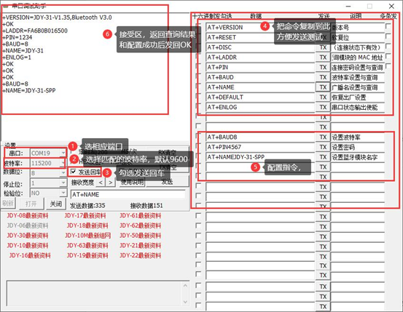This screenshot has height=312, width=403.
Task: Click the AT+RESET command data field
Action: pos(260,38)
